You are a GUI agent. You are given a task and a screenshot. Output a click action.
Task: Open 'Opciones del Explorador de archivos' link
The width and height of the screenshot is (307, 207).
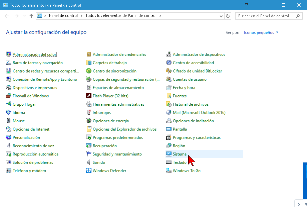(x=125, y=129)
